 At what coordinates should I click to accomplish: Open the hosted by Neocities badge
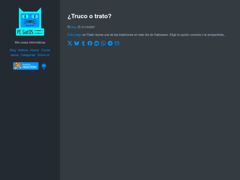point(26,66)
